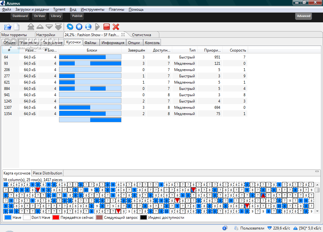Remove the torrent with the red X
This screenshot has height=232, width=323.
116,27
